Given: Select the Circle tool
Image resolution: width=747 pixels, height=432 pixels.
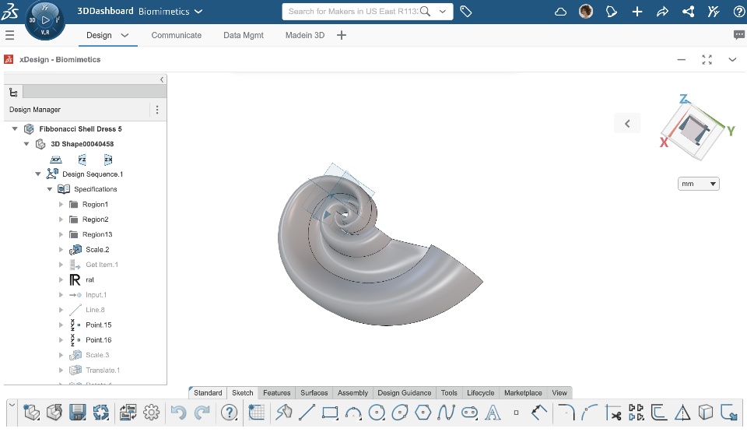Looking at the screenshot, I should pyautogui.click(x=377, y=412).
